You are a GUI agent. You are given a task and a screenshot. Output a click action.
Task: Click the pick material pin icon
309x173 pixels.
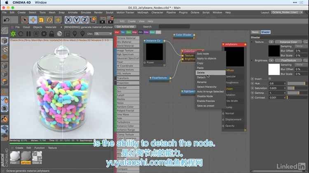(82, 34)
